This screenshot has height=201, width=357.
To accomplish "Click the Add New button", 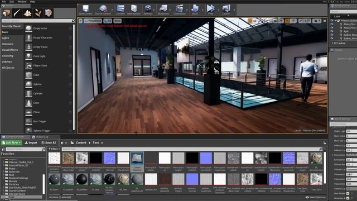I will (12, 143).
